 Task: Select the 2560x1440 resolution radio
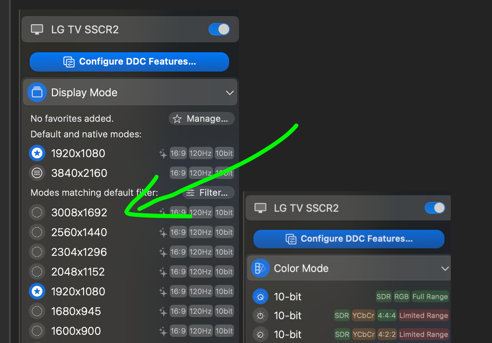pyautogui.click(x=37, y=232)
